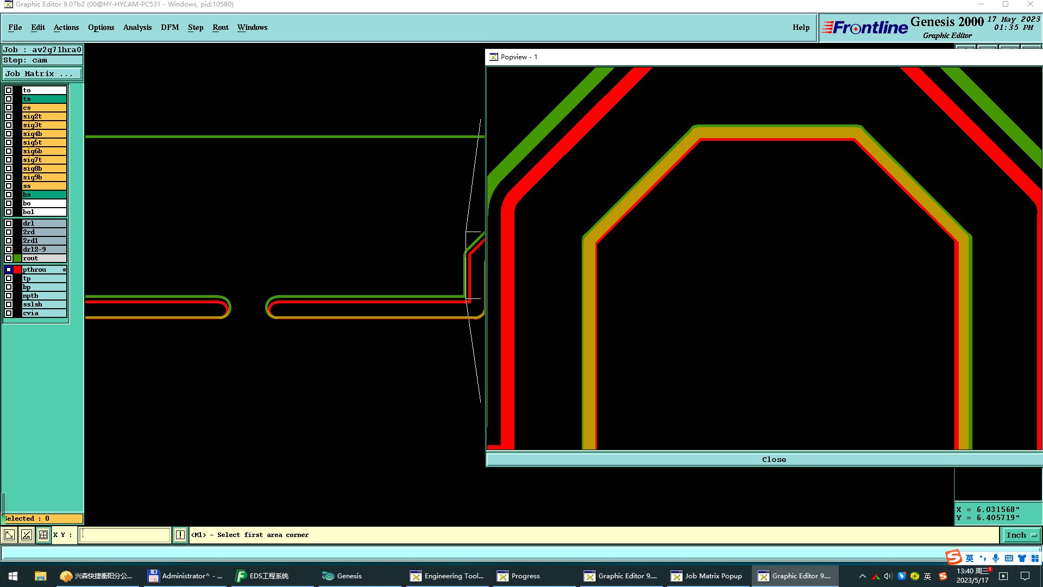The height and width of the screenshot is (587, 1043).
Task: Toggle display checkbox for layer rout
Action: click(9, 258)
